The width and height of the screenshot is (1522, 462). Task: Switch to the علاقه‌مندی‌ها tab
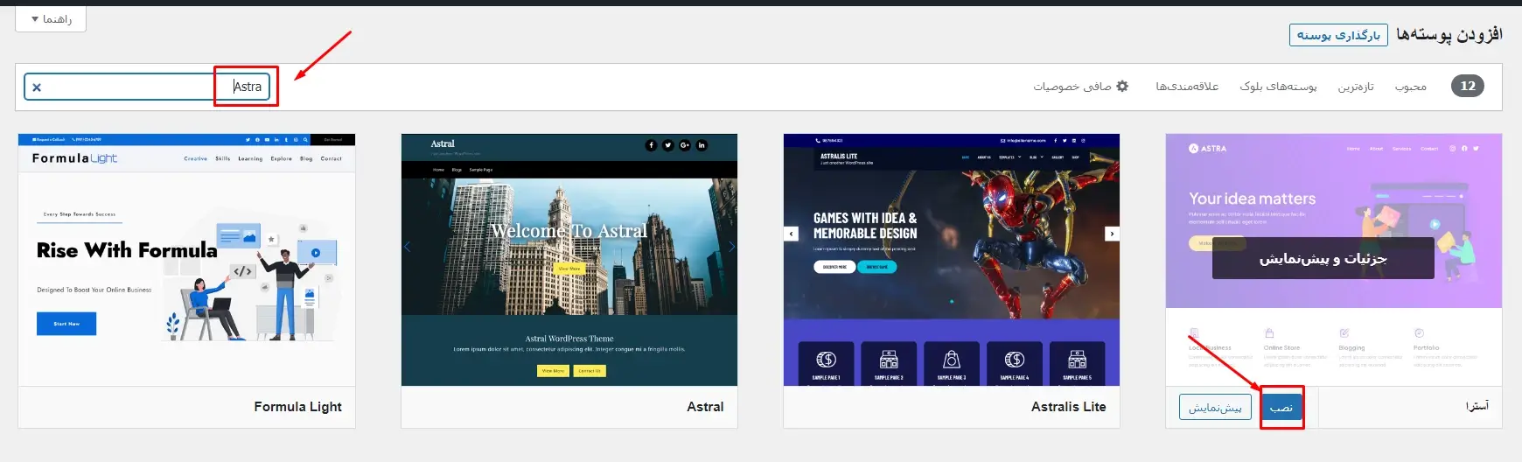(x=1187, y=86)
